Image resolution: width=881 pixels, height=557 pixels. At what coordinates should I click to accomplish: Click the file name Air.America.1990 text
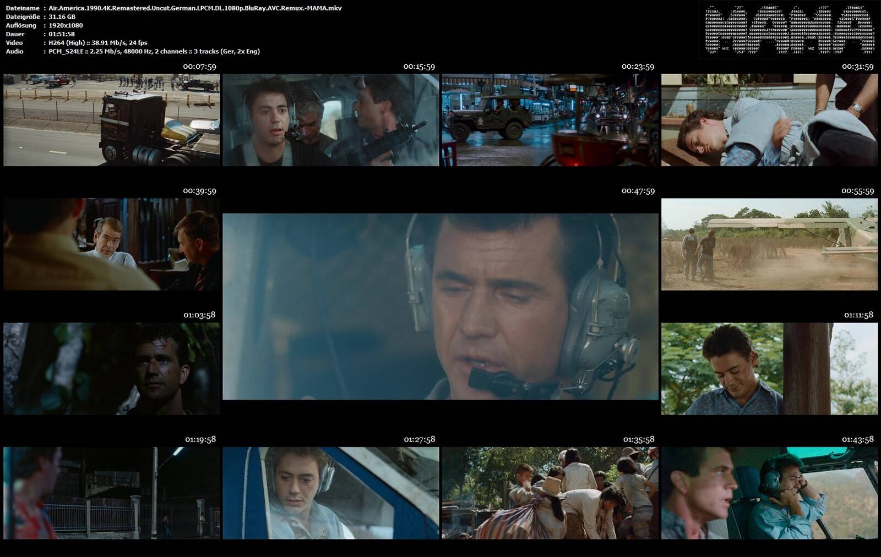(195, 8)
